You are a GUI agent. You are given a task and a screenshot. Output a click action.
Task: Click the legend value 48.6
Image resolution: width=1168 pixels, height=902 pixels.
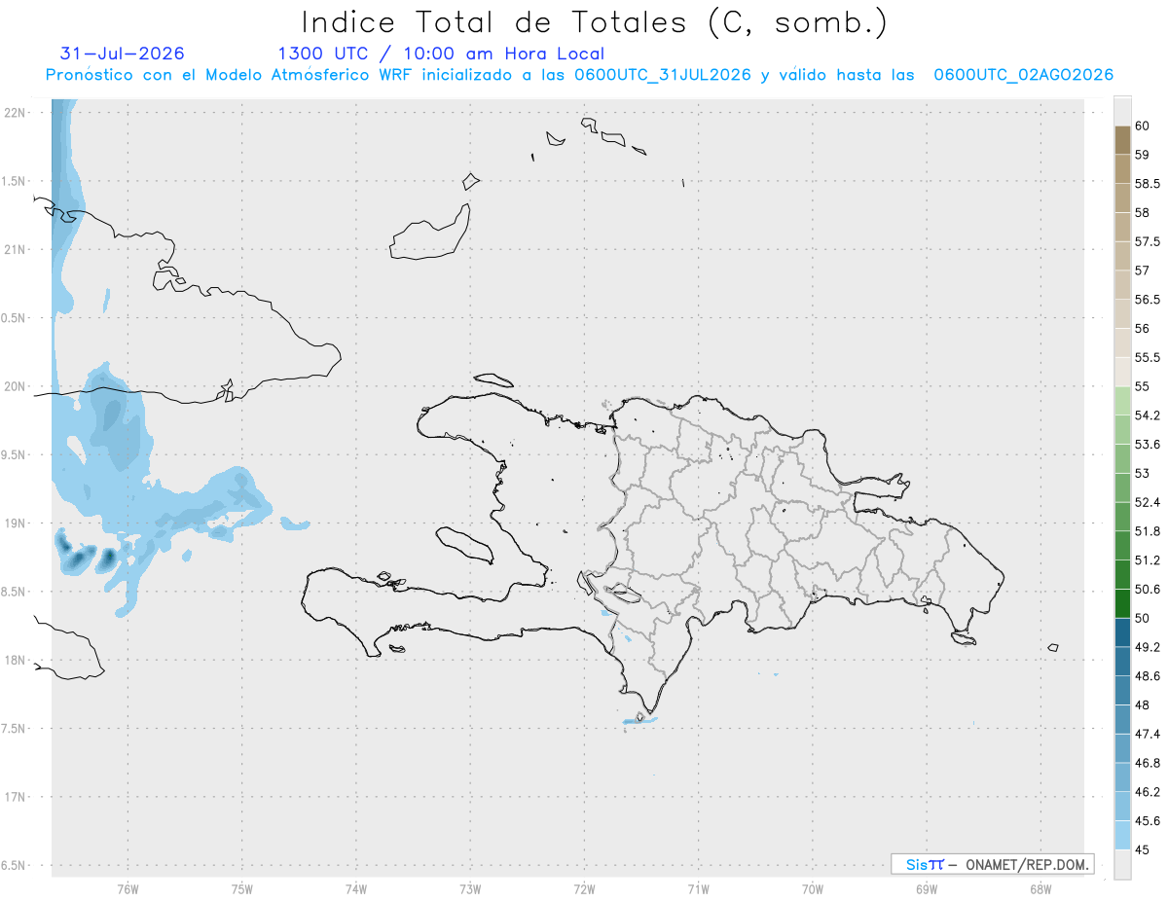pyautogui.click(x=1147, y=676)
